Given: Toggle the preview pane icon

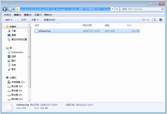Looking at the screenshot, I should [154, 20].
